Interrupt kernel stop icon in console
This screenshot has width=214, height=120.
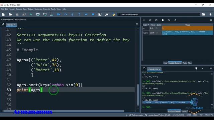pyautogui.click(x=203, y=68)
